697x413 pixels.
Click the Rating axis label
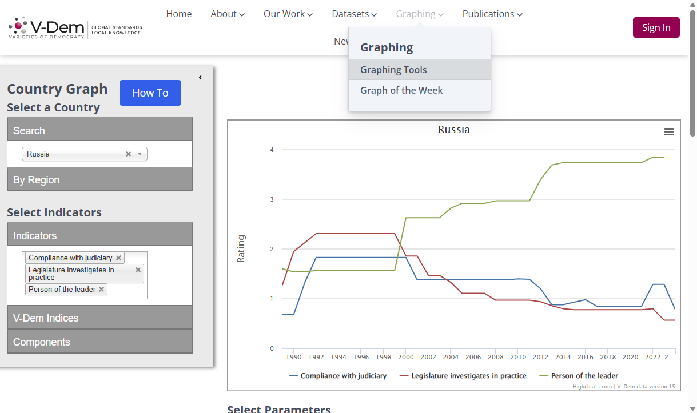[241, 249]
